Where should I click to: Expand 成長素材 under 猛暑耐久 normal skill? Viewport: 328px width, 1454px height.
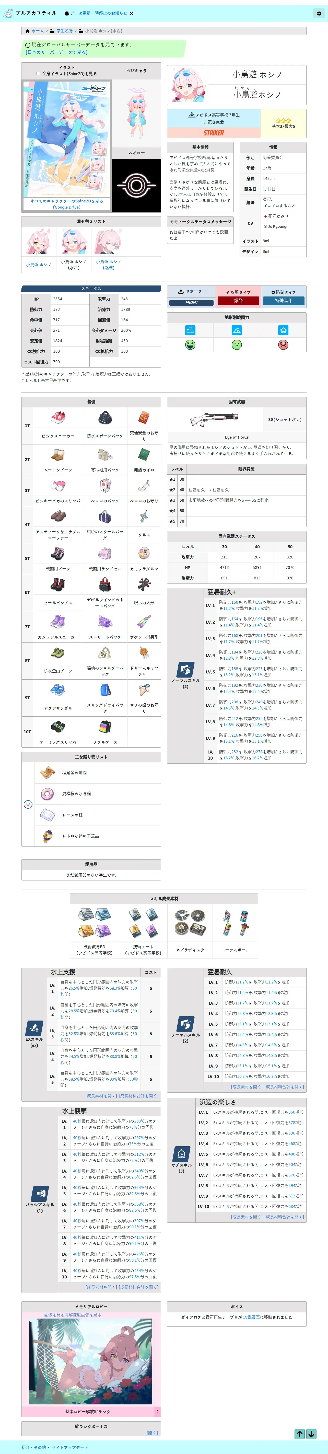[x=247, y=1086]
